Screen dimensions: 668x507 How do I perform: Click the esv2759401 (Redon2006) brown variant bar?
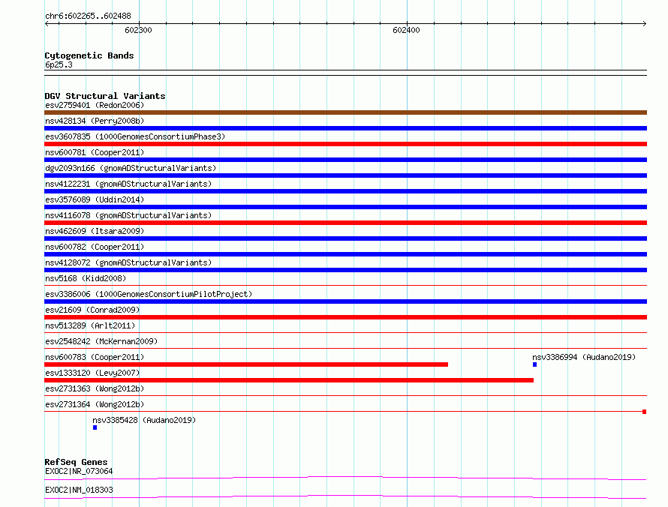(345, 112)
